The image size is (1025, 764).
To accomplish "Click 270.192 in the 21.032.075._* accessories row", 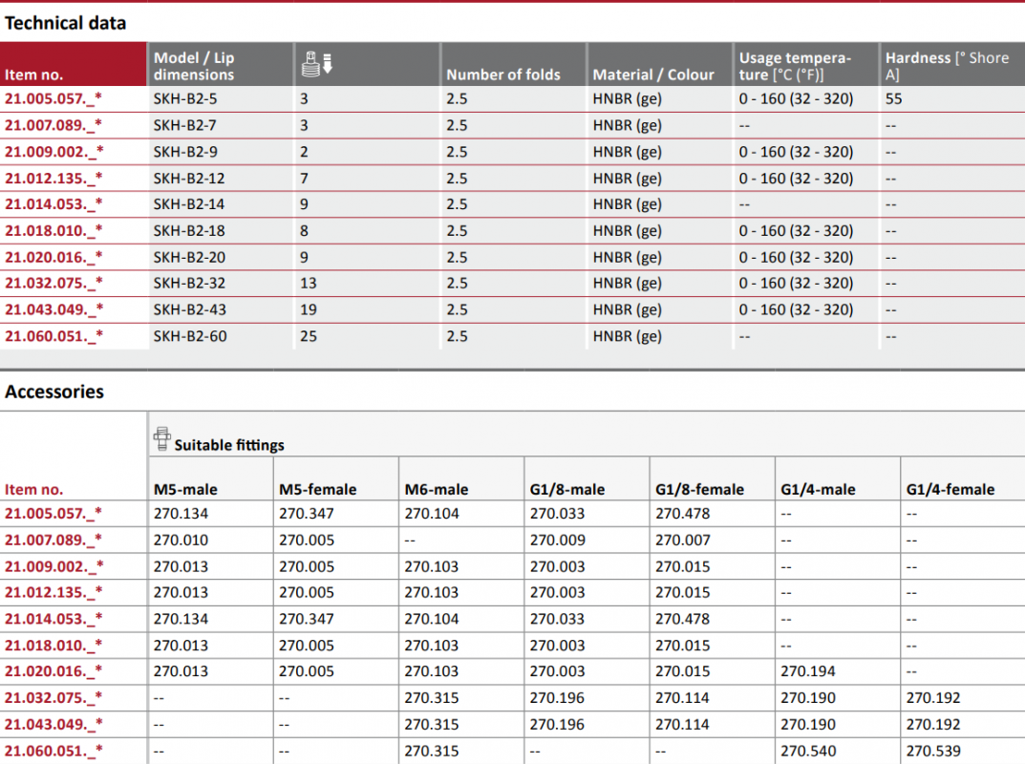I will click(933, 697).
